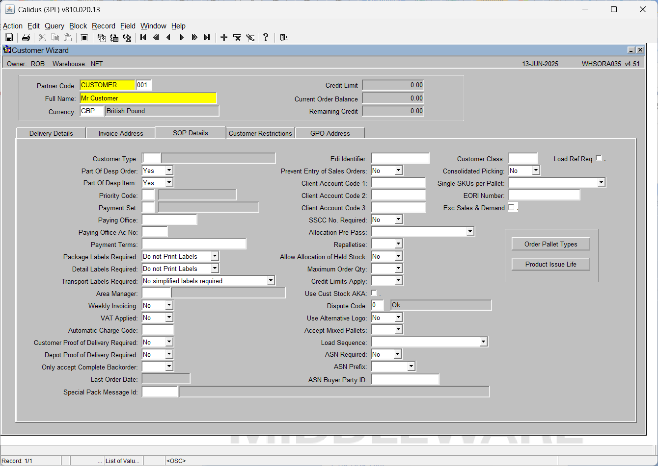The image size is (658, 466).
Task: Open the Action menu
Action: coord(13,26)
